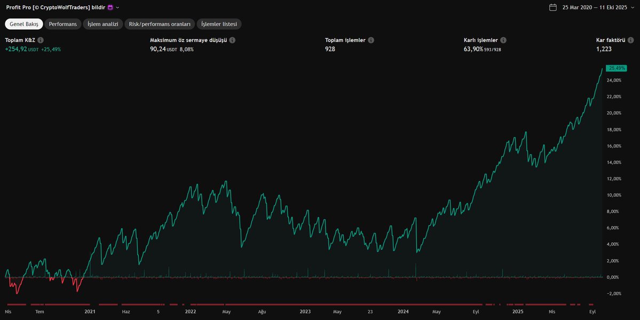Open the İşlem analizi tab
The height and width of the screenshot is (320, 640).
pos(103,24)
